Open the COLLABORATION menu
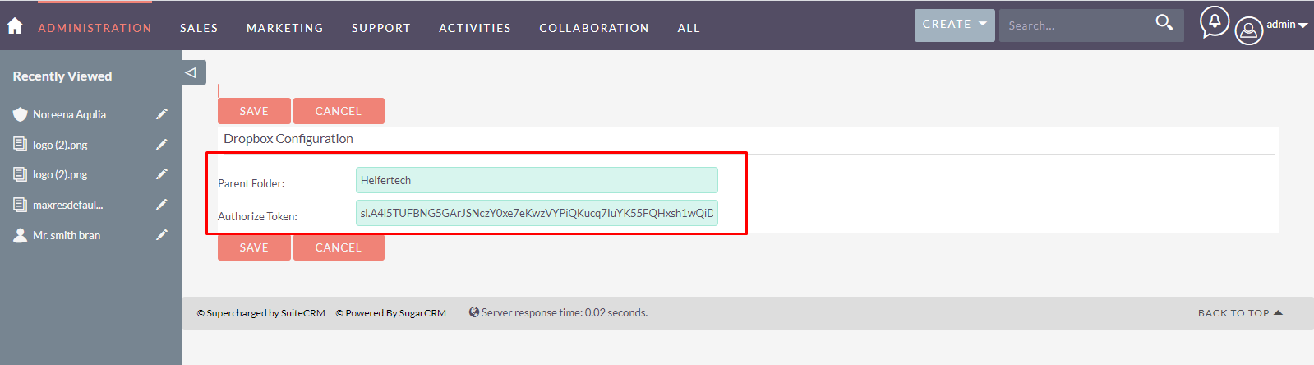1314x365 pixels. (x=594, y=28)
